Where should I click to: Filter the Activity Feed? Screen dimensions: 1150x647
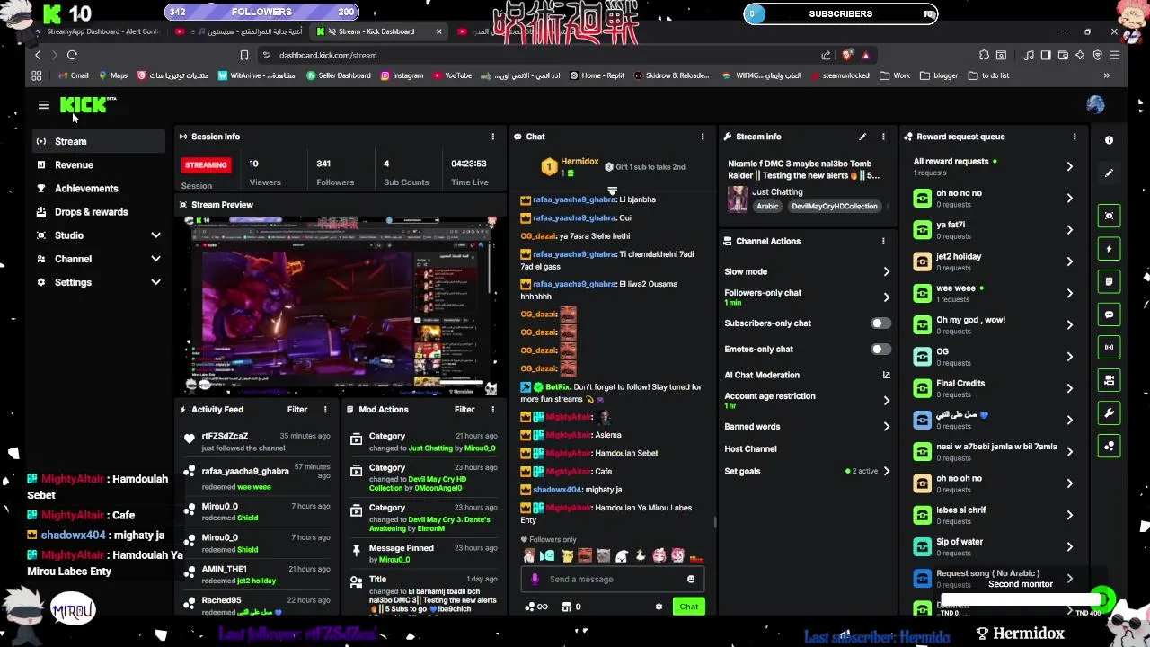coord(297,410)
